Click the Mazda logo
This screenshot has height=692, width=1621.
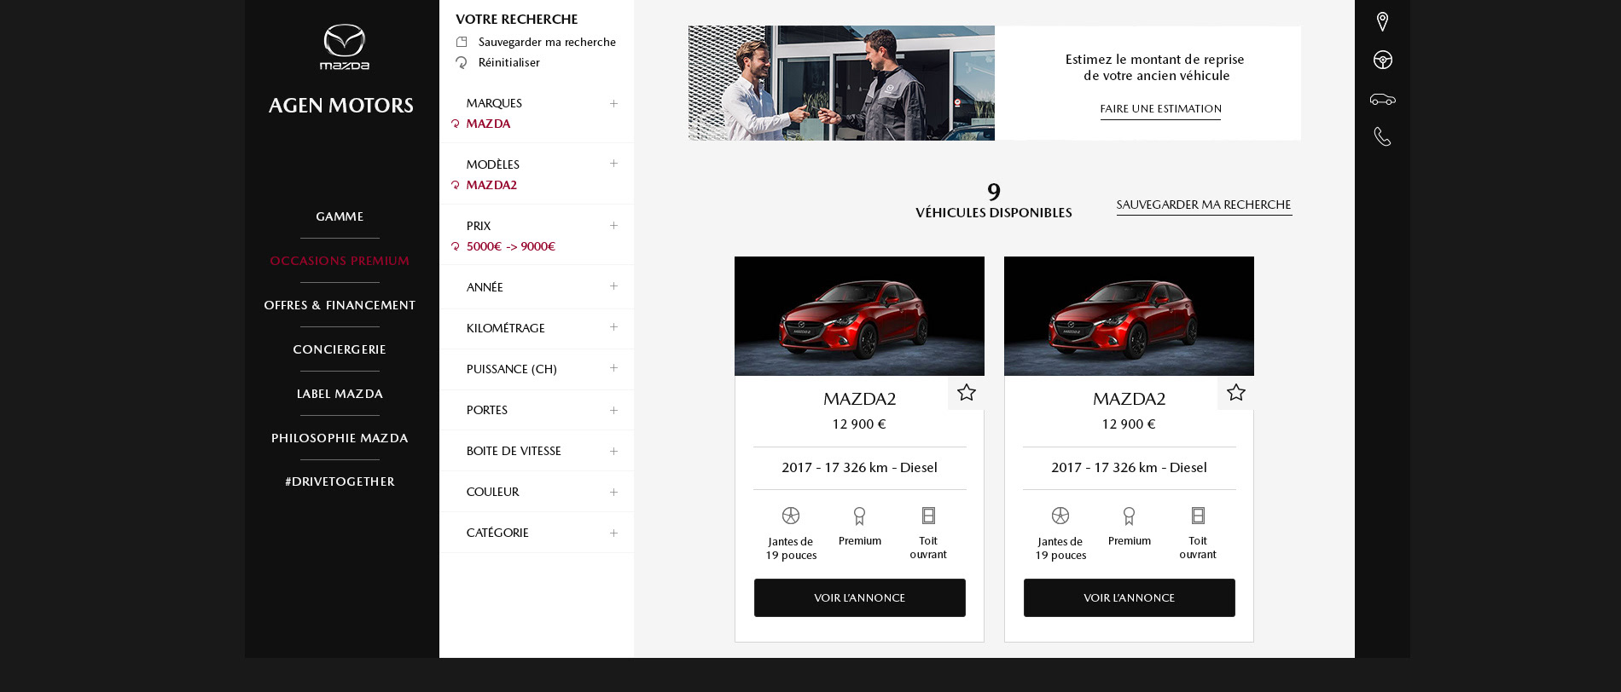coord(344,47)
